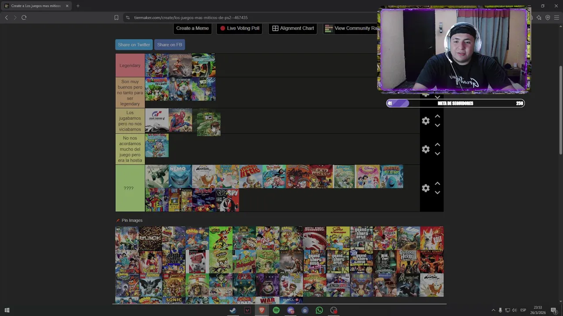Click the Pin Images link
This screenshot has width=563, height=316.
[x=129, y=220]
